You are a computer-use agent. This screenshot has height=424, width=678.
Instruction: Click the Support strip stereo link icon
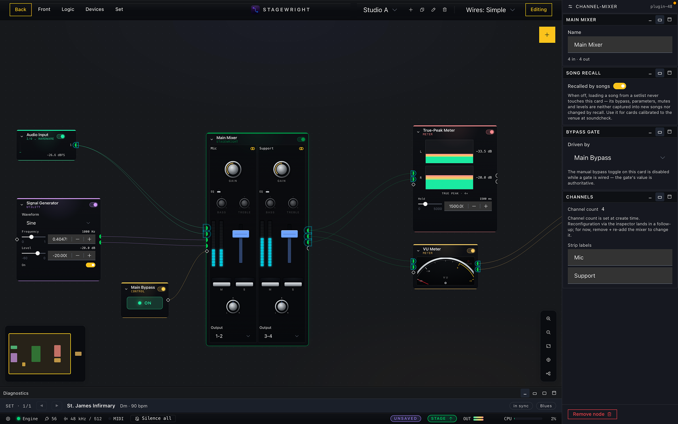click(301, 149)
